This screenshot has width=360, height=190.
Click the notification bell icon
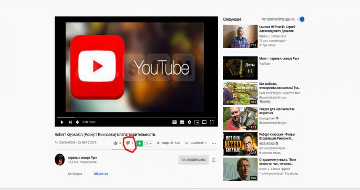click(x=214, y=160)
